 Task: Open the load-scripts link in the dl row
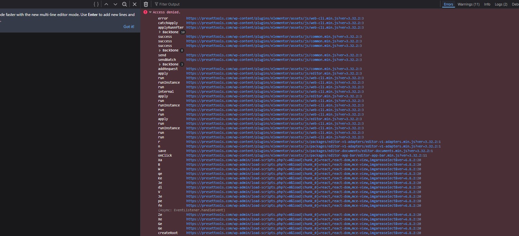click(x=304, y=187)
